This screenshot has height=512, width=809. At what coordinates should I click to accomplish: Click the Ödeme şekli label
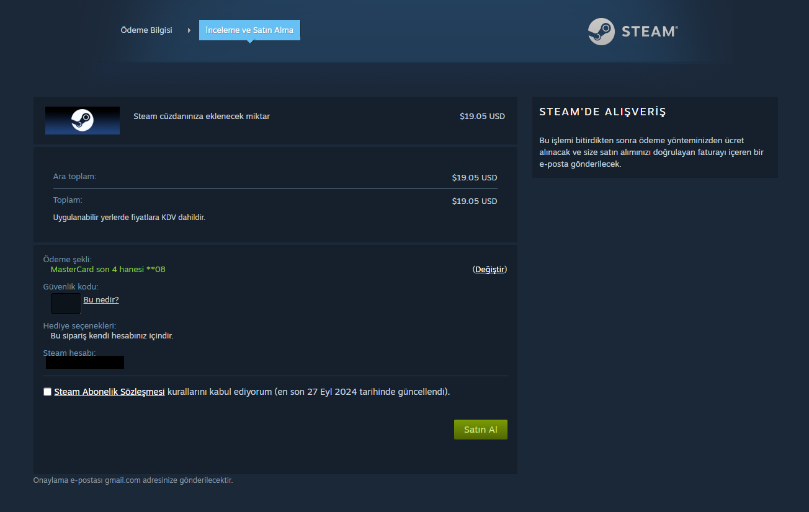pos(68,259)
